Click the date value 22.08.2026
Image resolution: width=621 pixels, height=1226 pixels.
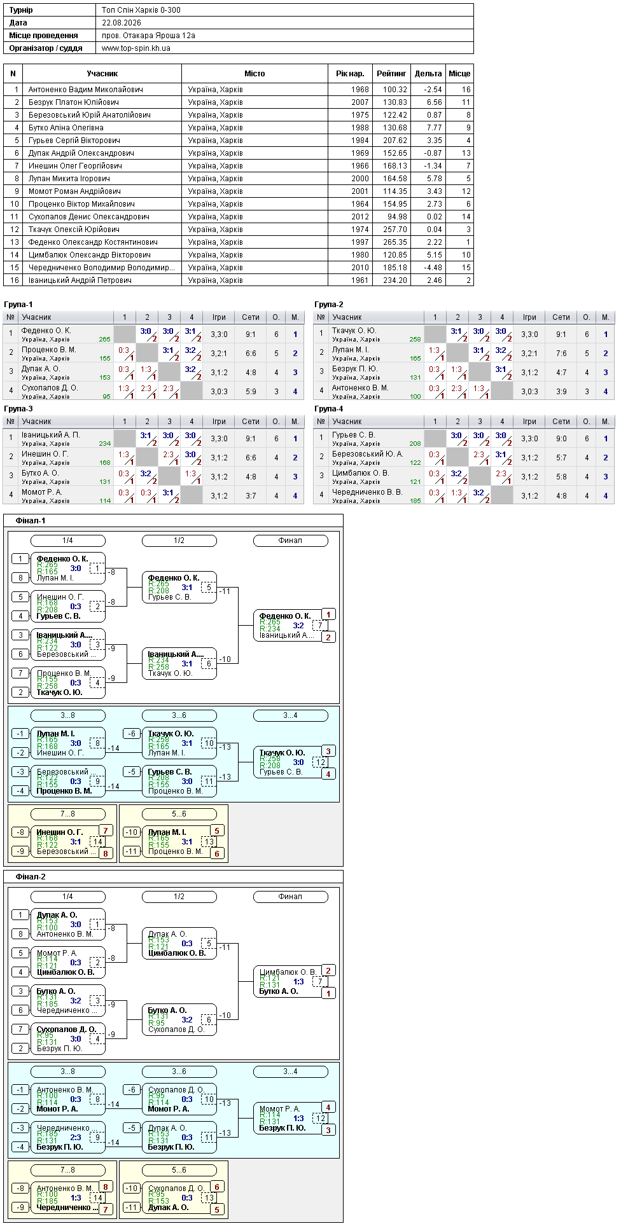click(x=122, y=22)
